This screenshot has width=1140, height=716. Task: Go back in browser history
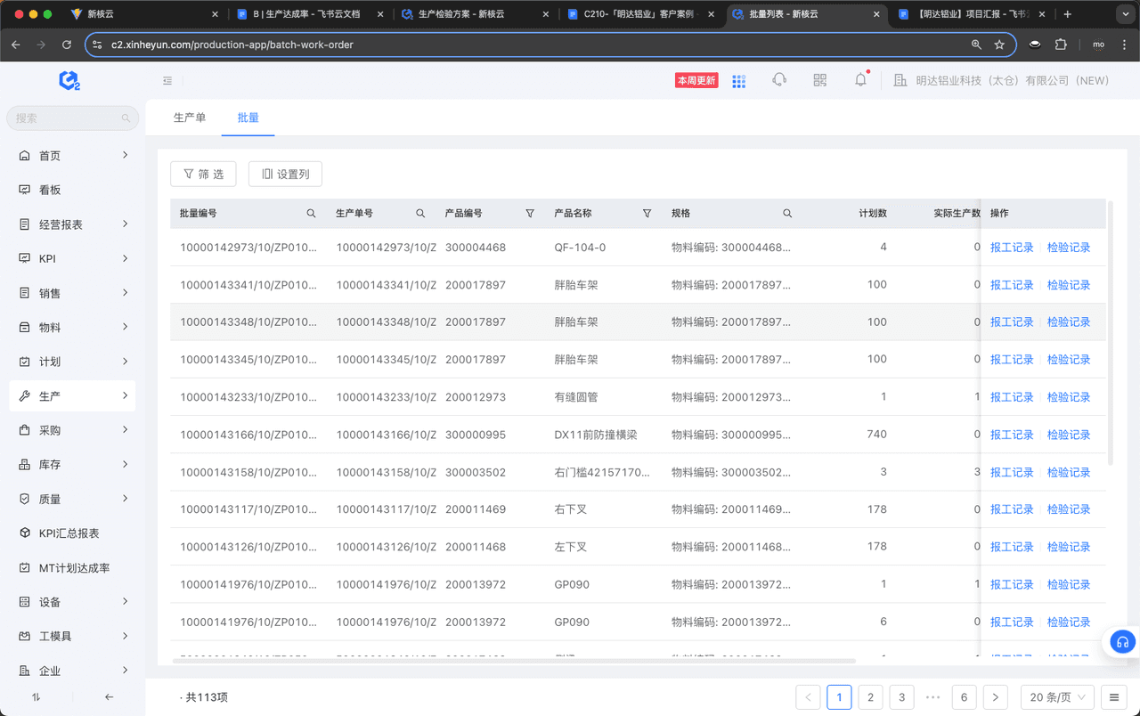tap(16, 45)
